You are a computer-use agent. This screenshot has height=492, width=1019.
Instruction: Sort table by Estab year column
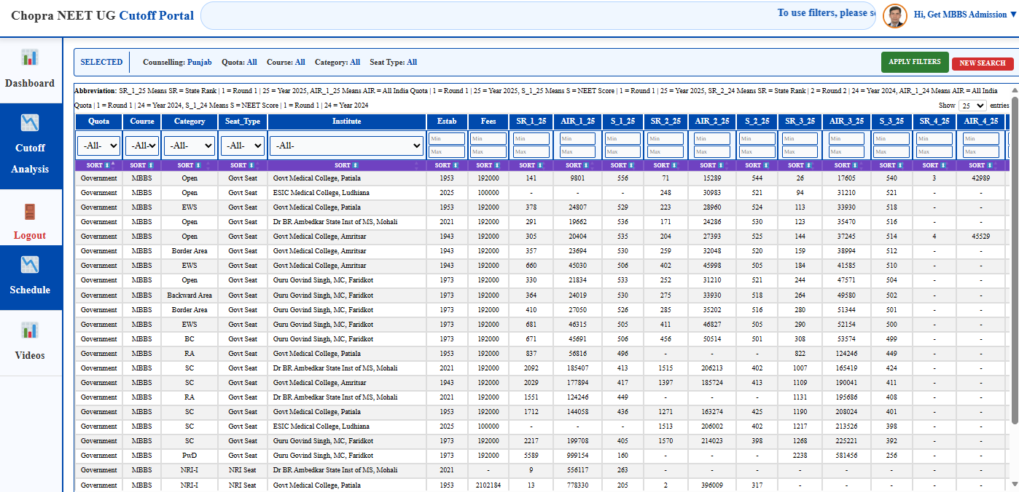point(447,166)
